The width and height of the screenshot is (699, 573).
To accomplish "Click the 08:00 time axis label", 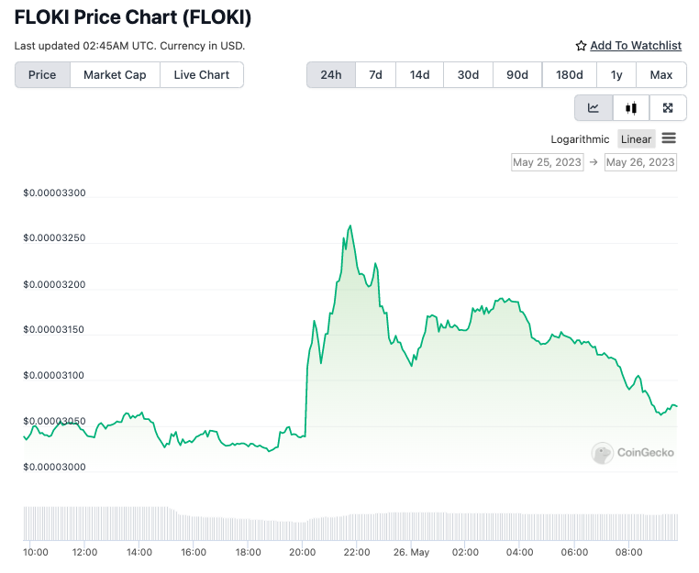I will (x=628, y=553).
